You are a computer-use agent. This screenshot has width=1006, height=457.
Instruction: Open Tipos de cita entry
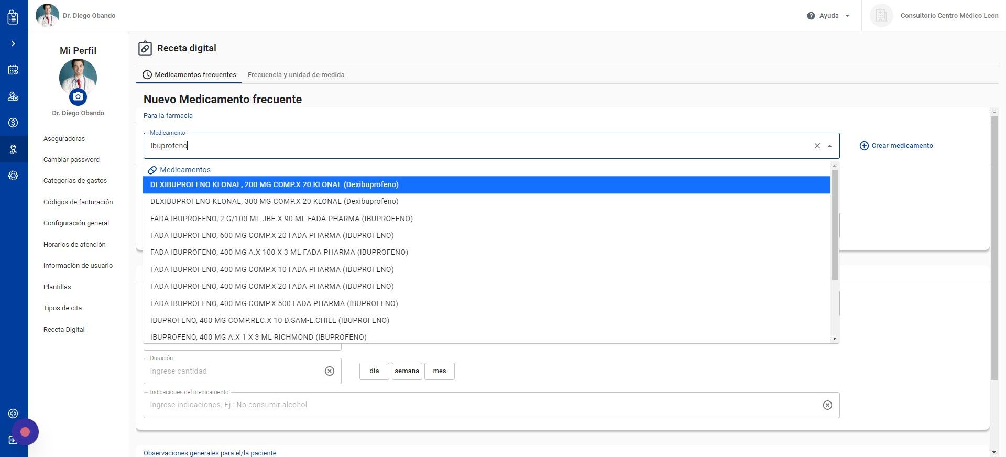coord(62,308)
